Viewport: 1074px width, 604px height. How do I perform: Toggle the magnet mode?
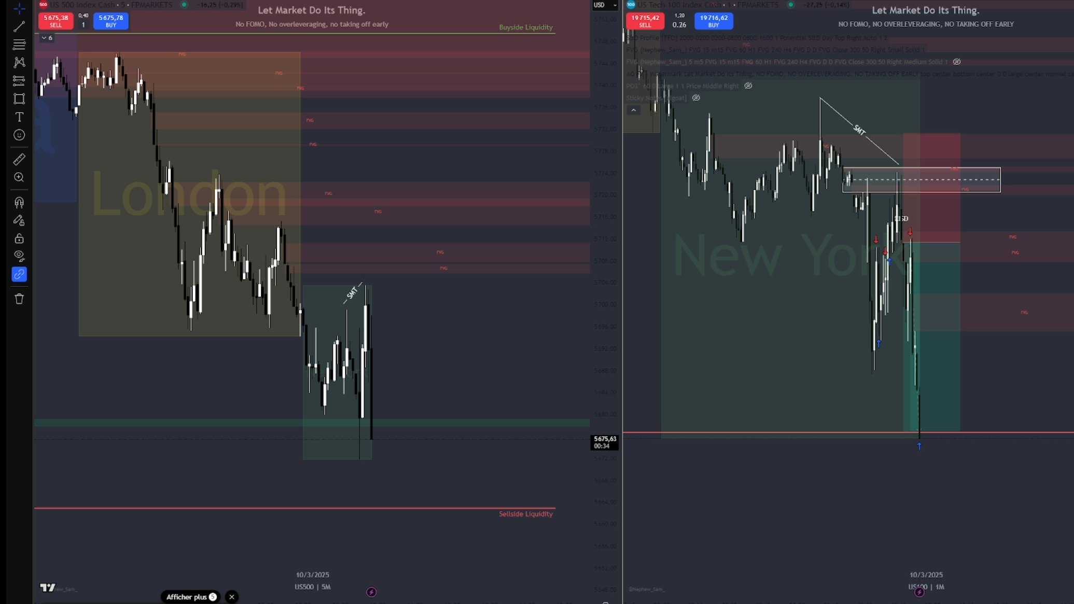19,202
